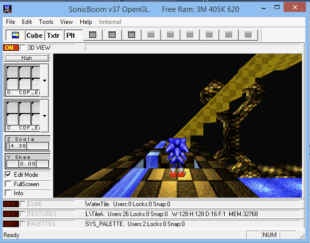
Task: Minimize the SonicBoom window
Action: coord(264,8)
